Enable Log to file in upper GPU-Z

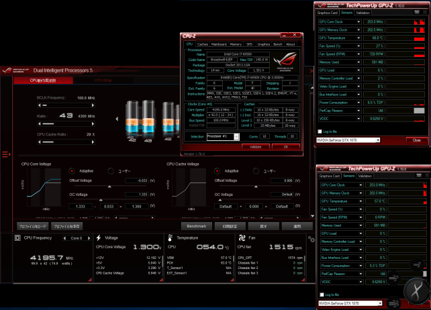(320, 132)
